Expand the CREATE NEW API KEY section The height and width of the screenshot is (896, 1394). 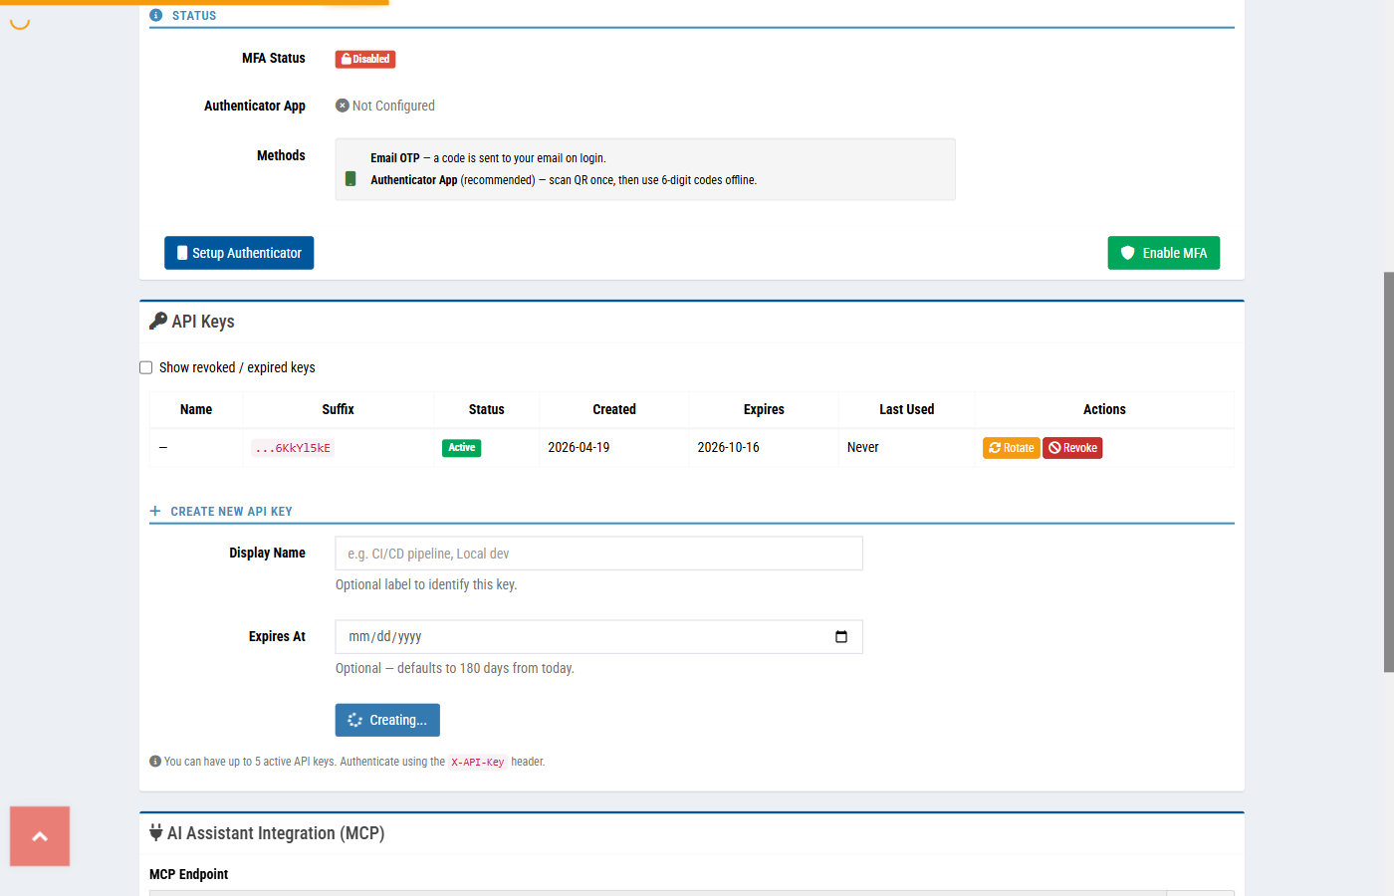221,510
